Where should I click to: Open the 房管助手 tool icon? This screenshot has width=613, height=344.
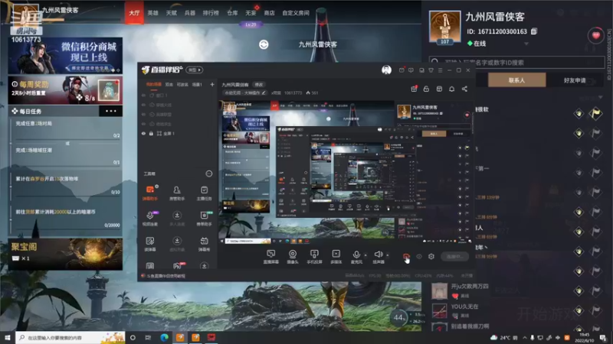point(177,193)
